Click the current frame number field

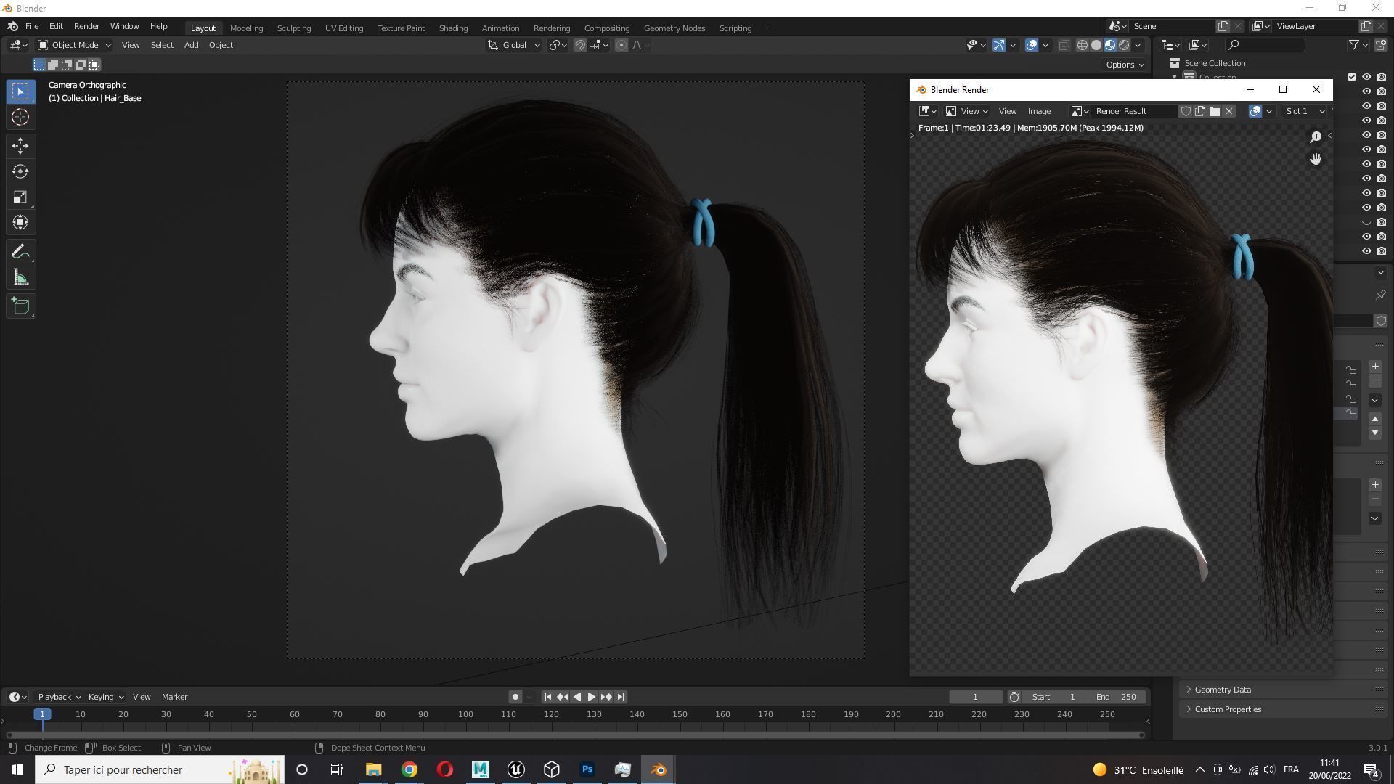coord(975,697)
